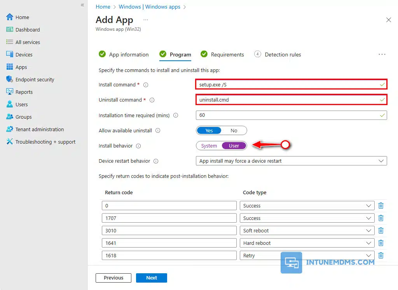Click info icon next to Install command

[146, 85]
